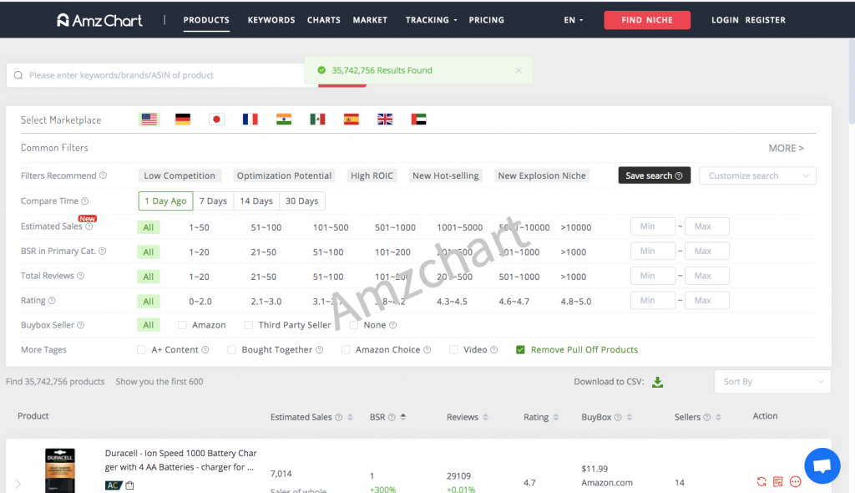
Task: Go to the Keywords tab
Action: pos(271,20)
